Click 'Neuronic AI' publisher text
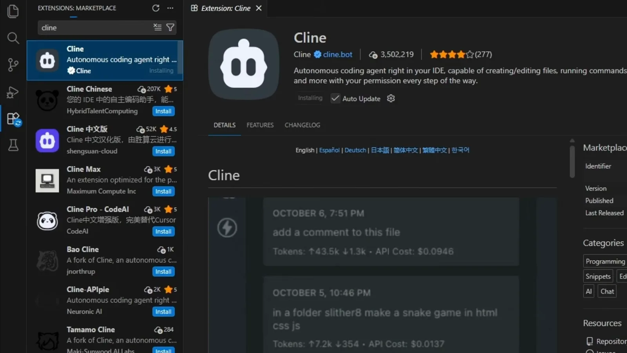627x353 pixels. point(84,311)
